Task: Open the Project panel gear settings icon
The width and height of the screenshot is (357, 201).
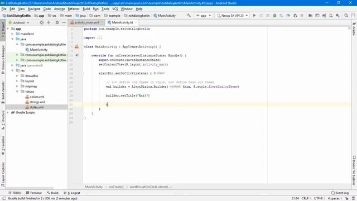Action: point(57,22)
